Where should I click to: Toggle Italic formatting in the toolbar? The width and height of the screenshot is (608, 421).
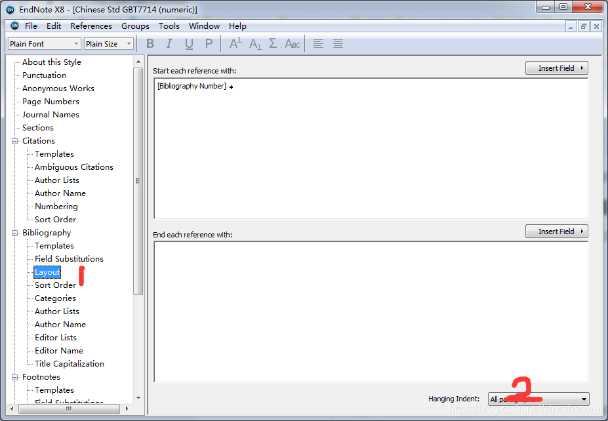pyautogui.click(x=169, y=43)
